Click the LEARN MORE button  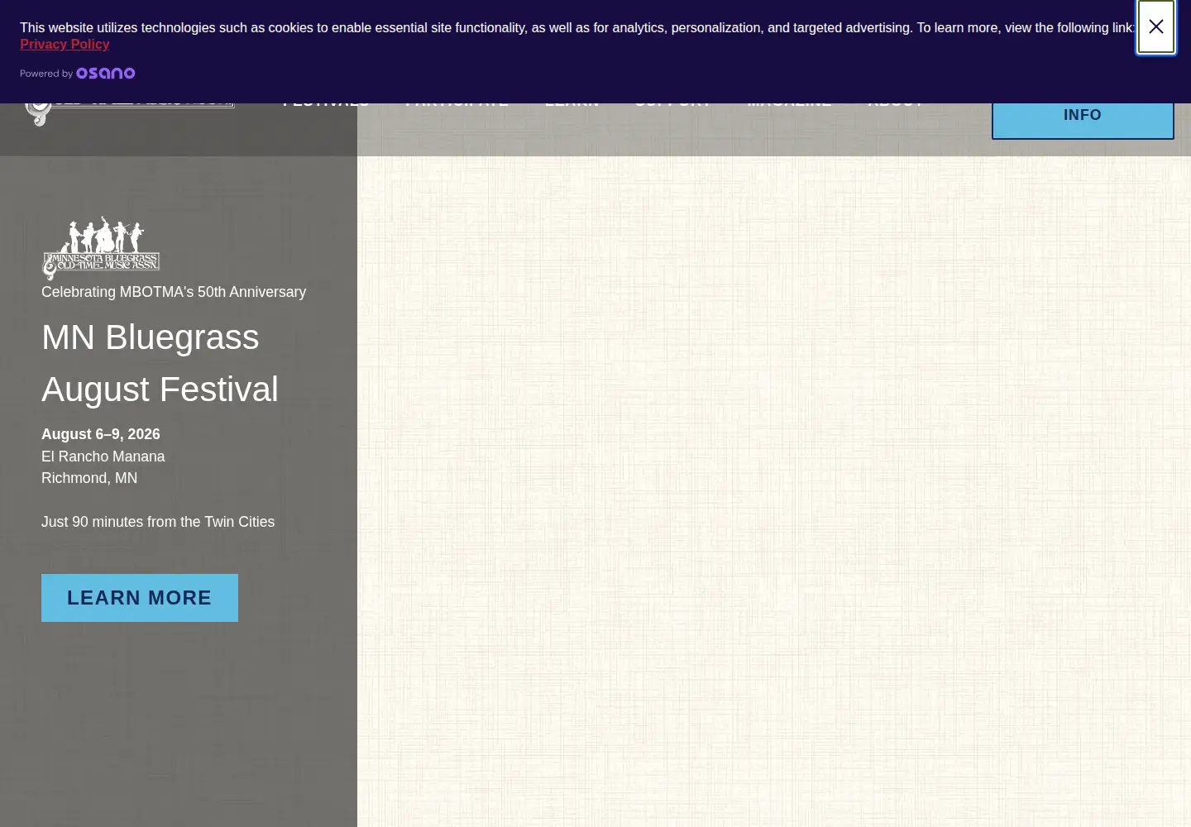[140, 598]
